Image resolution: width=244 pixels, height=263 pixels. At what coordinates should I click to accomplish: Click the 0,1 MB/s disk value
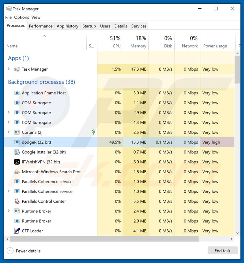pyautogui.click(x=164, y=142)
